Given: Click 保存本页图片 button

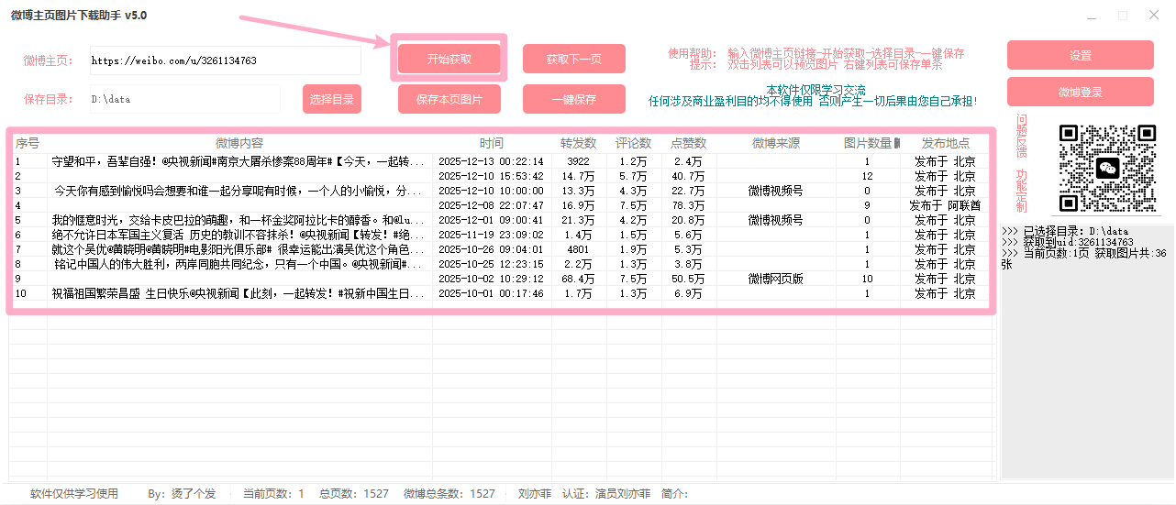Looking at the screenshot, I should coord(449,99).
